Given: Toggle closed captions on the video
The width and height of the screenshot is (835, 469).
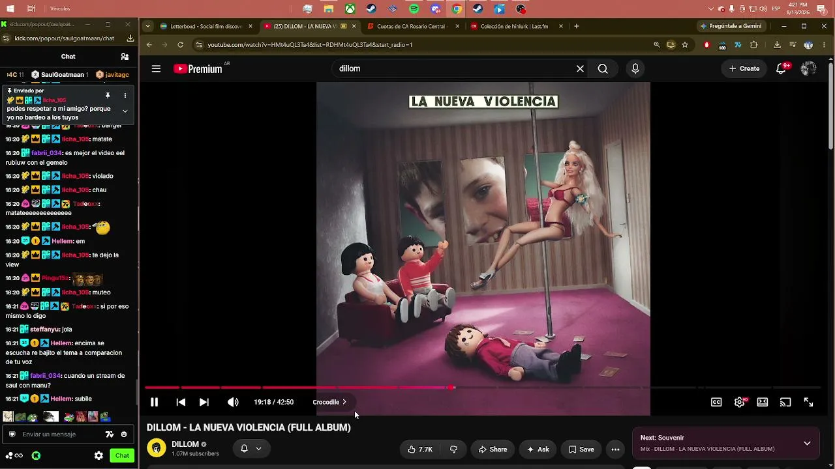Looking at the screenshot, I should [x=716, y=403].
